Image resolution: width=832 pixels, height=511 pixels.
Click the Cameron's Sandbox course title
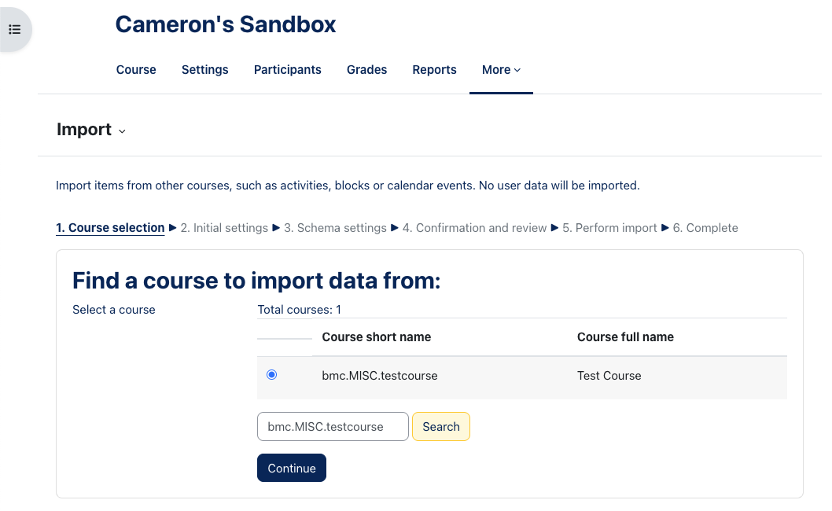[x=226, y=24]
